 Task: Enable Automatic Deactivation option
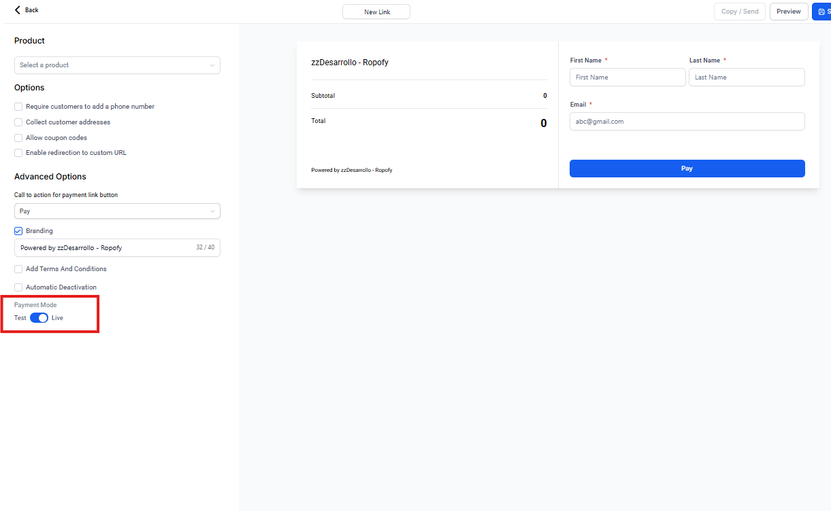[18, 287]
